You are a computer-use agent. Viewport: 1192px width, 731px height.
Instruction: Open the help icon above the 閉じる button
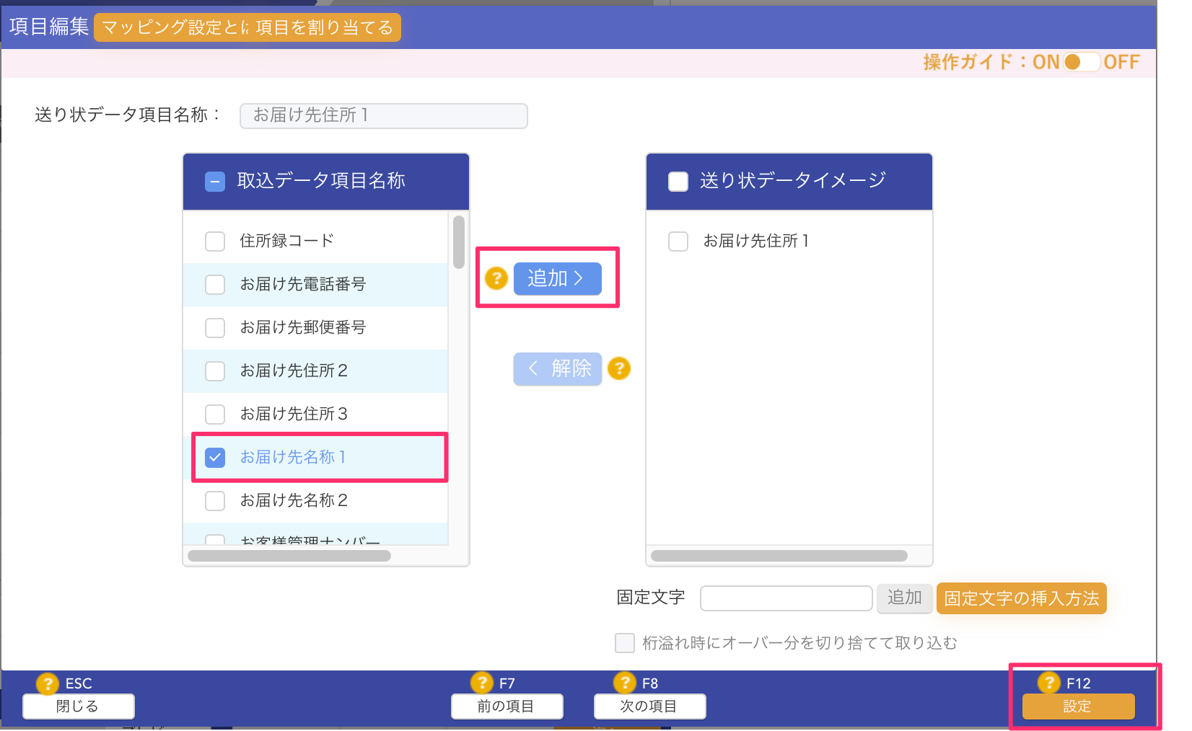47,683
